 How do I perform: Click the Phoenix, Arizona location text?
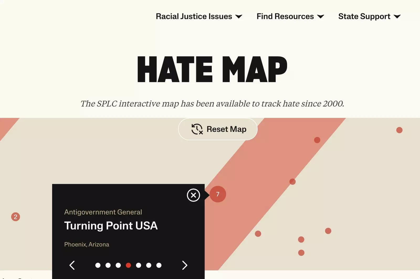87,244
